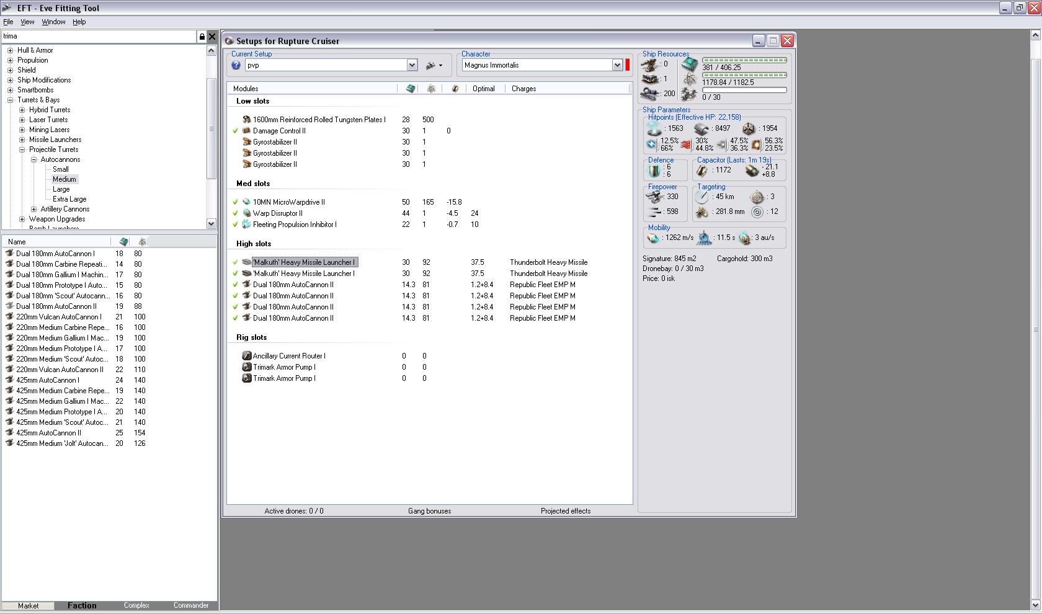The image size is (1042, 614).
Task: Expand the Missile Launchers node
Action: [x=22, y=140]
